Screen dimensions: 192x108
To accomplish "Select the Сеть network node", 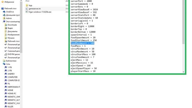I will pyautogui.click(x=7, y=64).
